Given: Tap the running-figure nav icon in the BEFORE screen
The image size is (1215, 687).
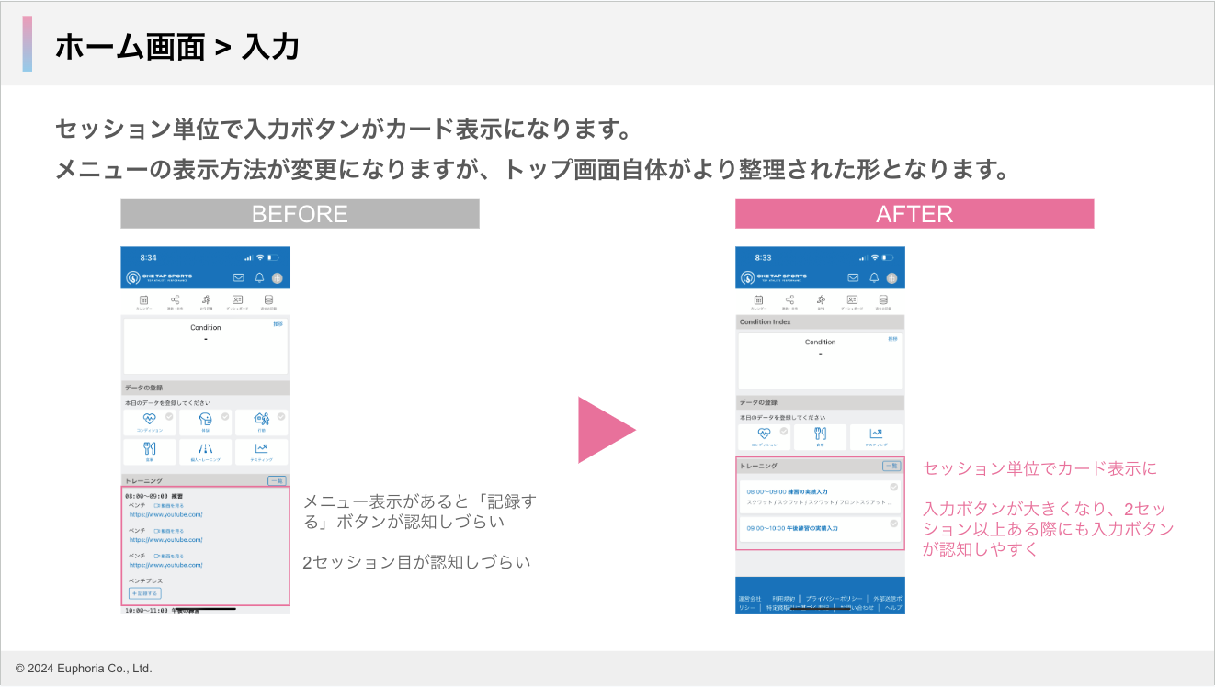Looking at the screenshot, I should [x=206, y=300].
